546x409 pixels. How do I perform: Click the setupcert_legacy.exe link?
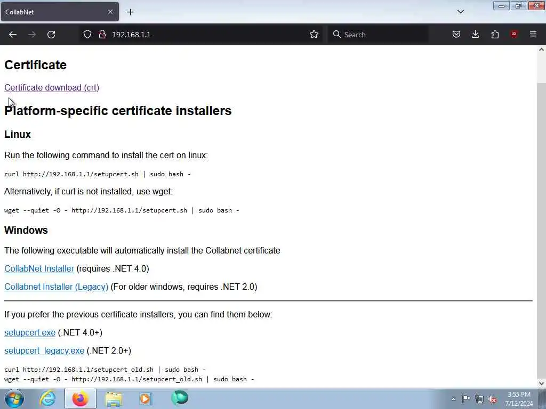click(x=44, y=351)
